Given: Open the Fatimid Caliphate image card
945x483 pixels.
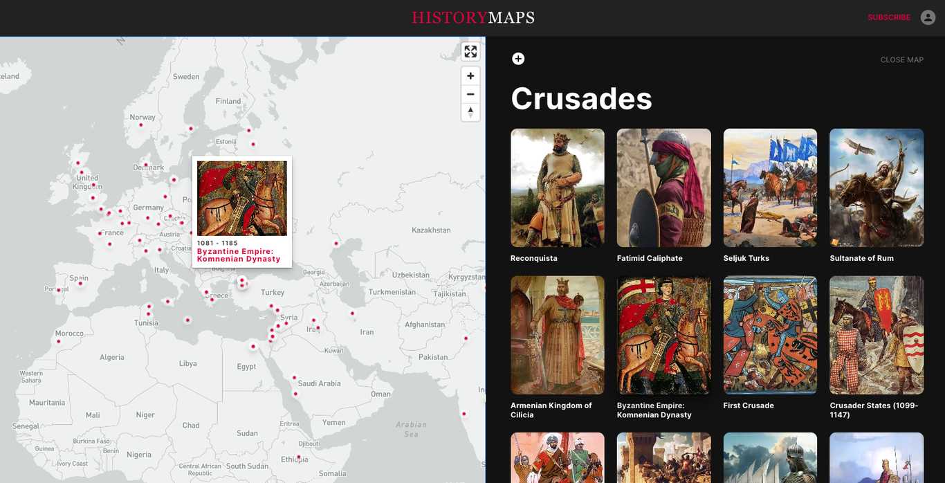Looking at the screenshot, I should [664, 188].
